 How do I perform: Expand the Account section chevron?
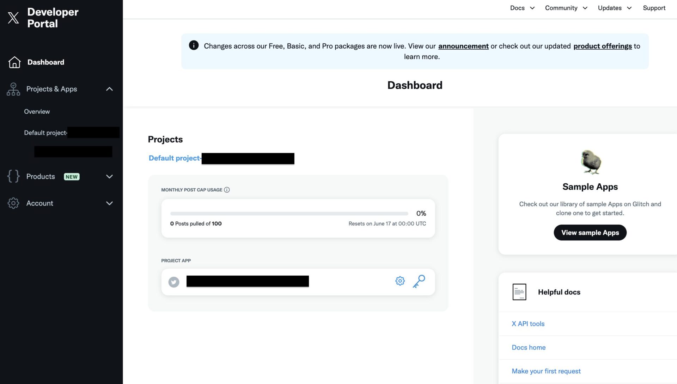click(109, 203)
